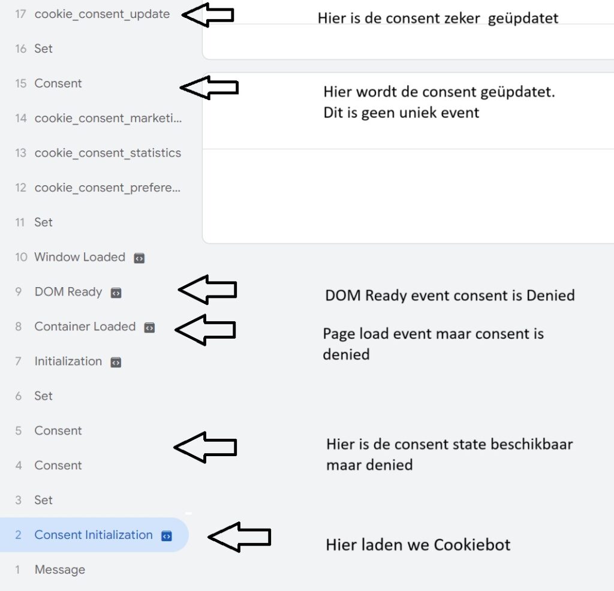The image size is (614, 591).
Task: Open the Container Loaded event
Action: (x=85, y=327)
